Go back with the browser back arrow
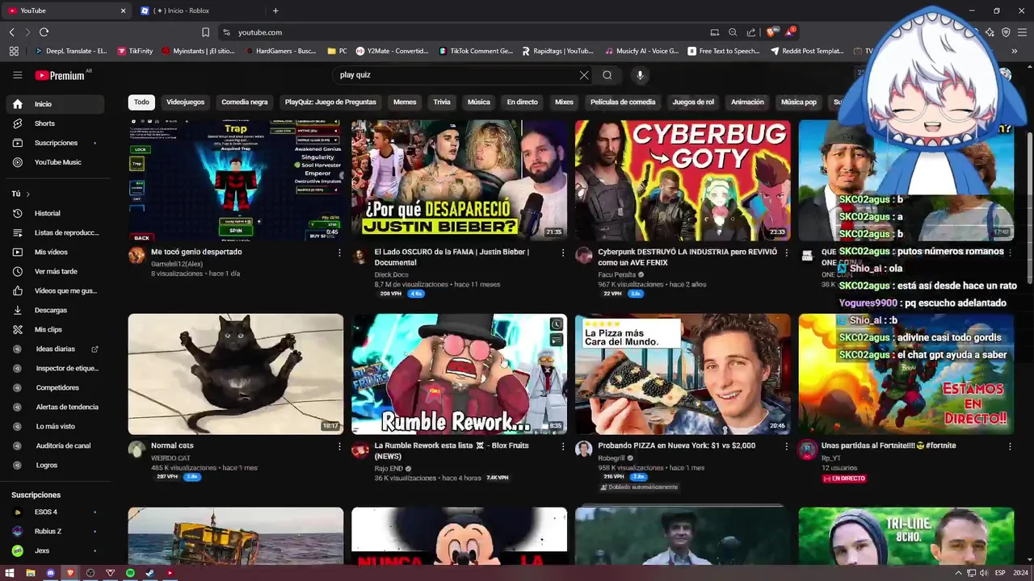Screen dimensions: 1034x581 coord(11,32)
